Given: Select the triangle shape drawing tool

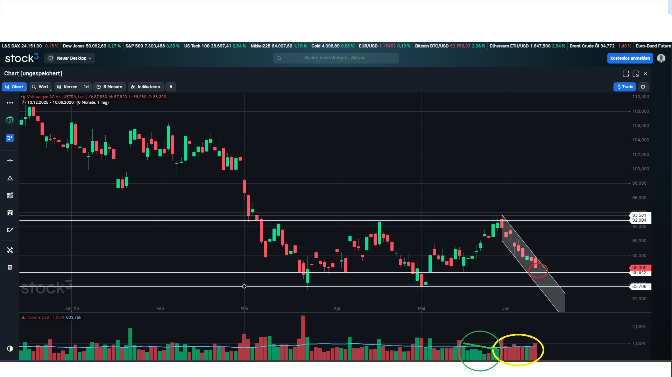Looking at the screenshot, I should click(x=10, y=178).
